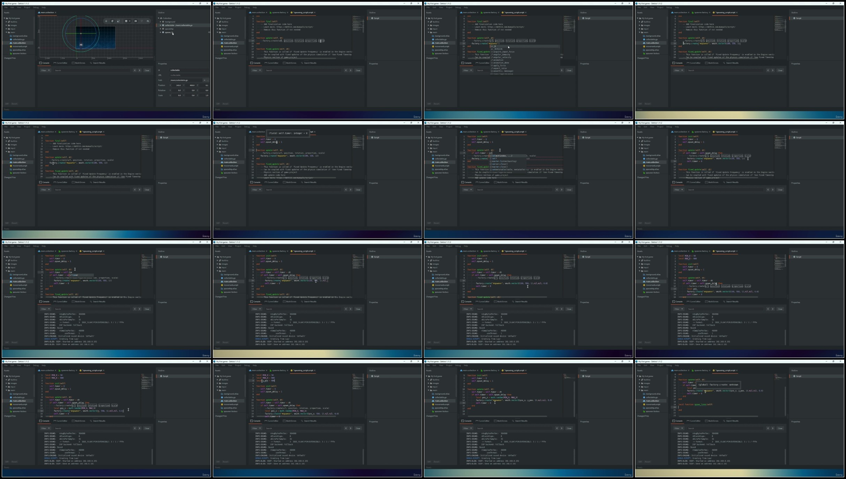Expand the background node in Outline
Viewport: 846px width, 479px height.
160,22
